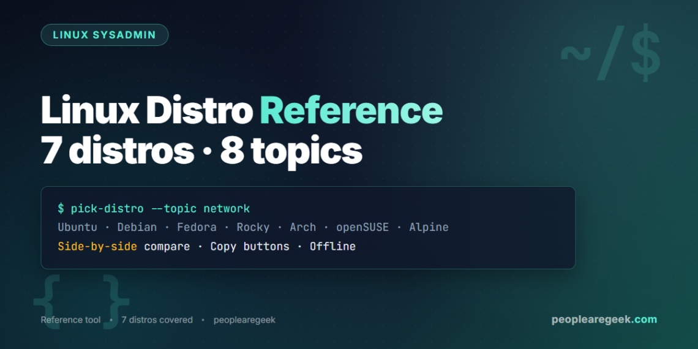Select 'Debian' in the distro list
Screen dimensions: 698x349
pos(137,228)
